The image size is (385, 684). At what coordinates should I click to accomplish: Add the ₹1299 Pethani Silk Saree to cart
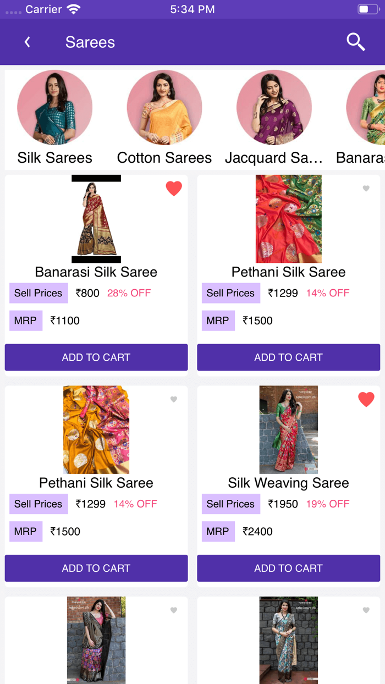[x=289, y=357]
